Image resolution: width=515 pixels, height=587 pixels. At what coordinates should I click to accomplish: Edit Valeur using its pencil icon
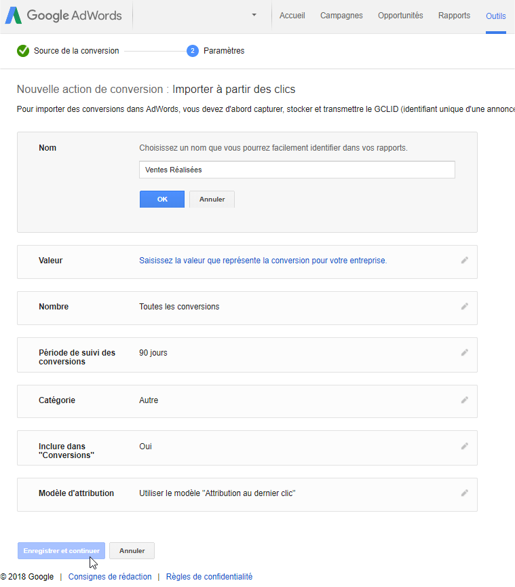(x=465, y=260)
